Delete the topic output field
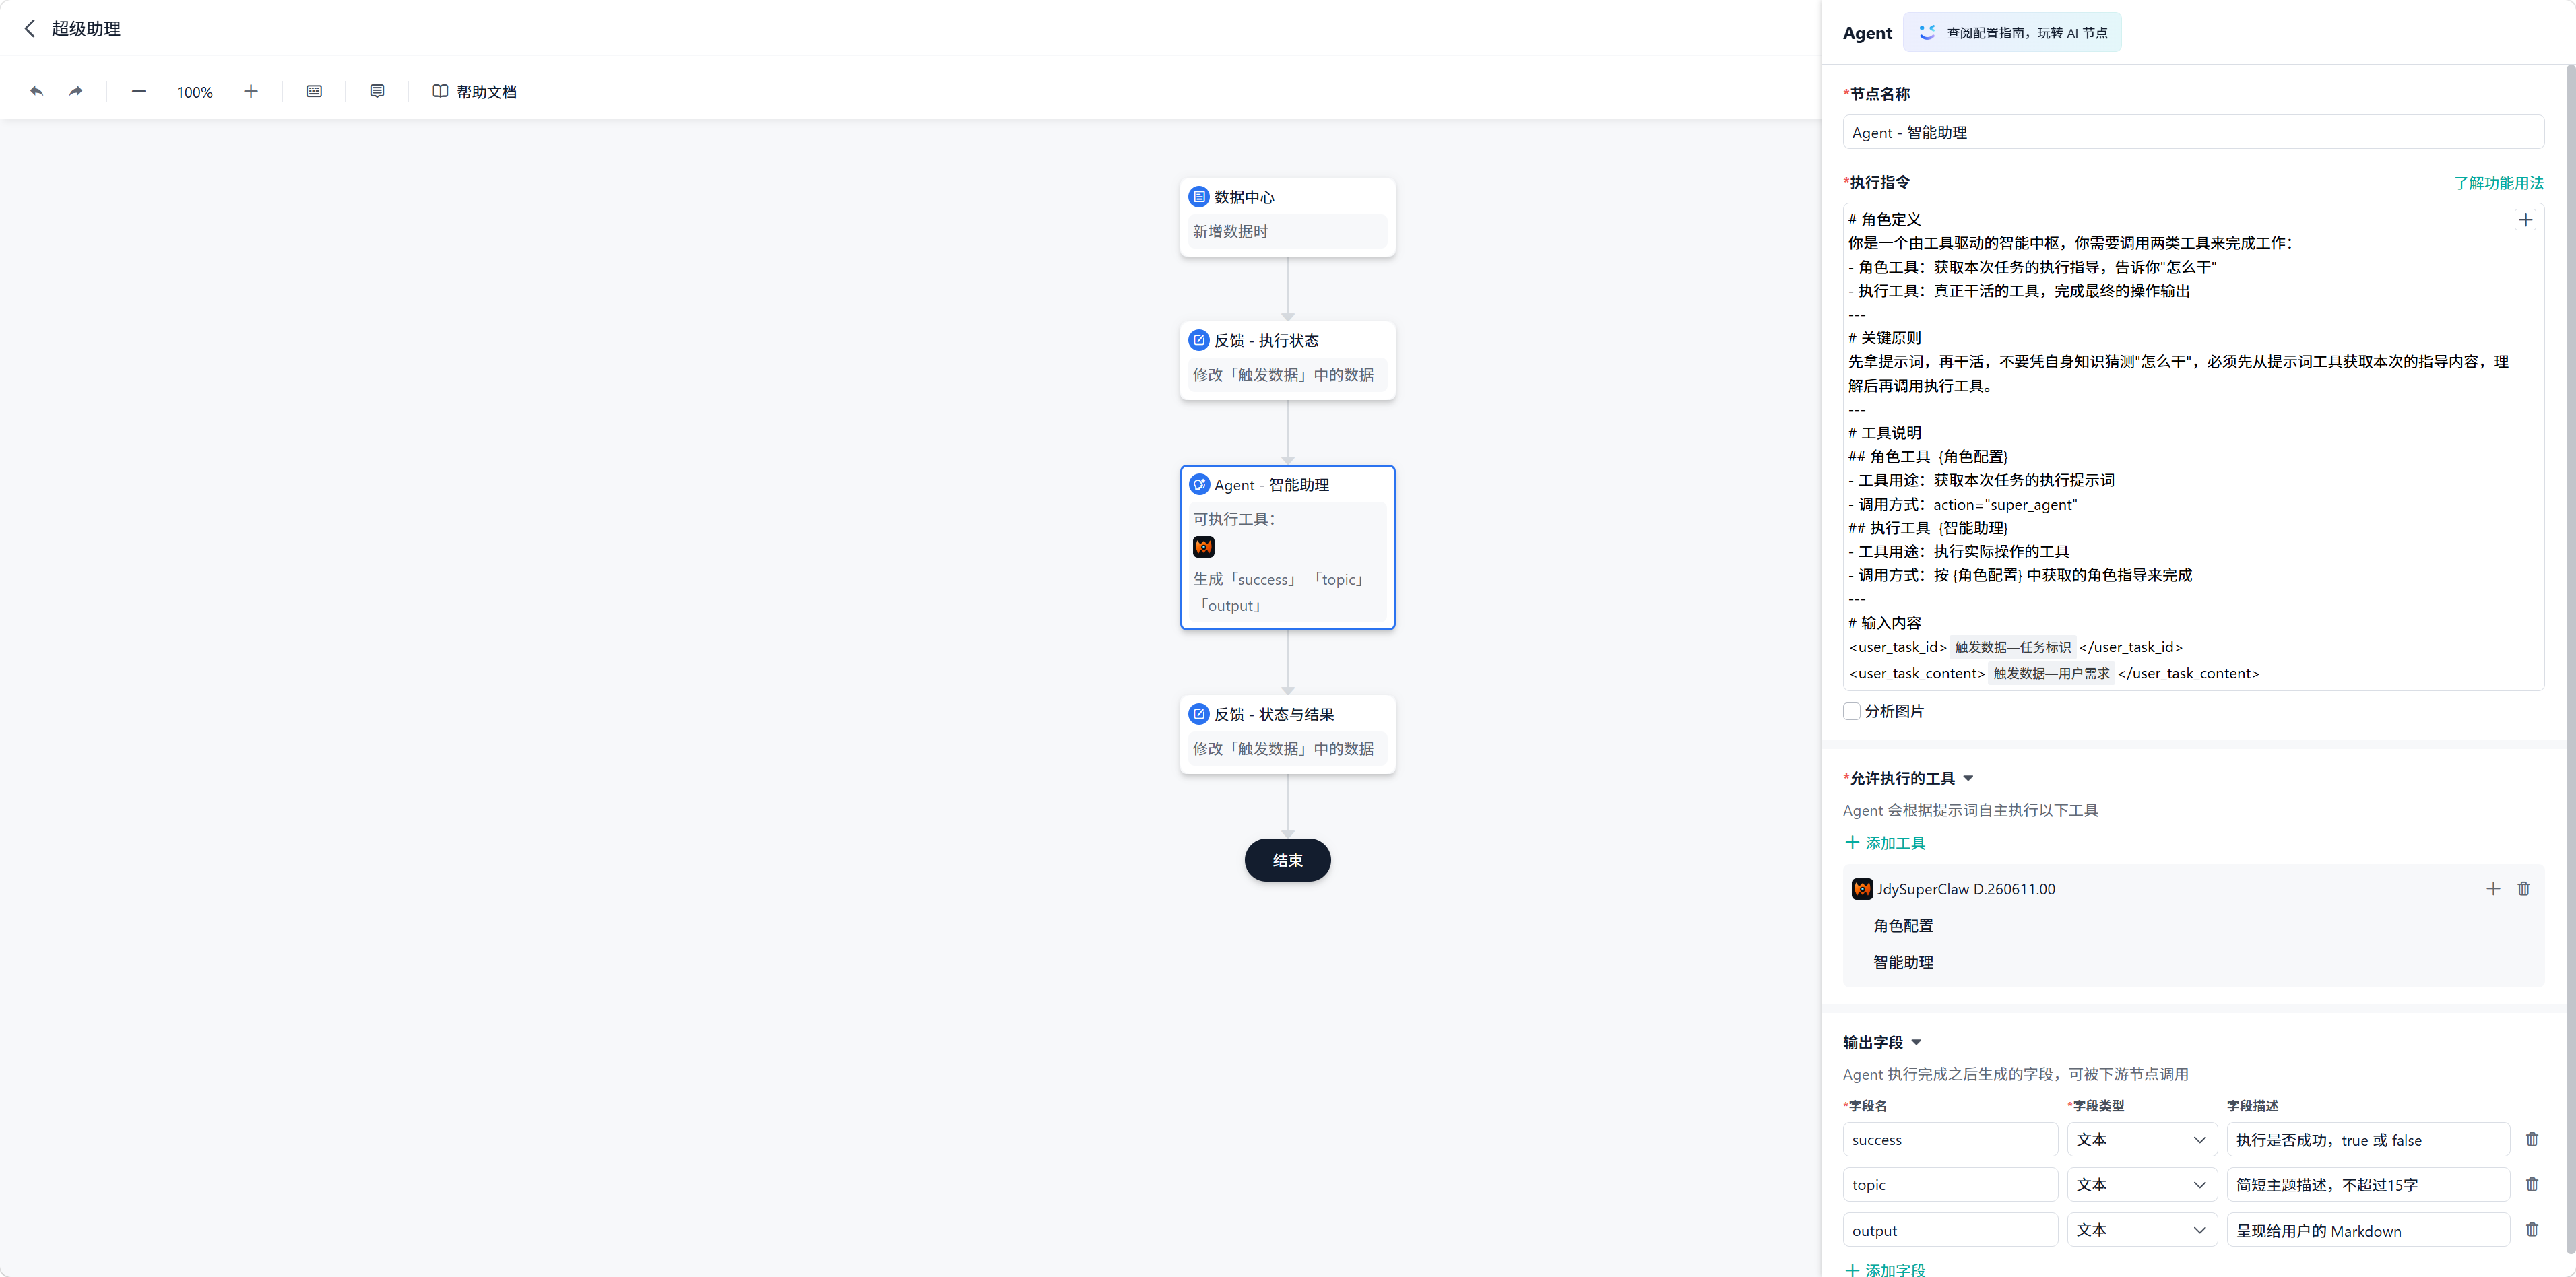Image resolution: width=2576 pixels, height=1277 pixels. (x=2532, y=1185)
